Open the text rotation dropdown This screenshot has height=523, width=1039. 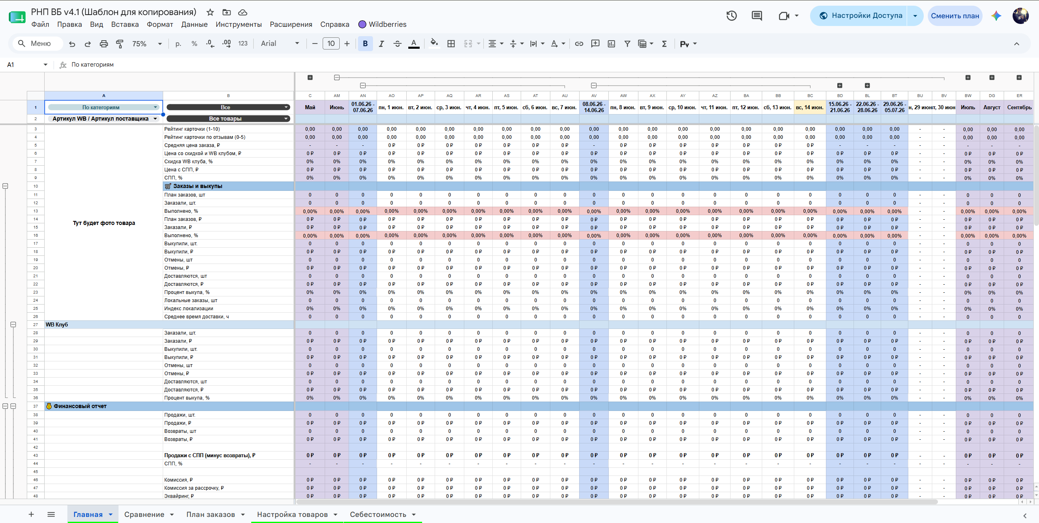pos(558,44)
